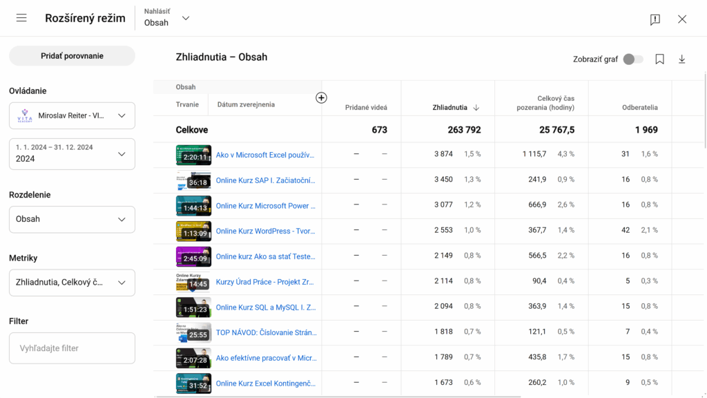Open TOP NÁVOD: Číslovanie Strán link
Viewport: 707px width, 398px height.
(x=266, y=332)
